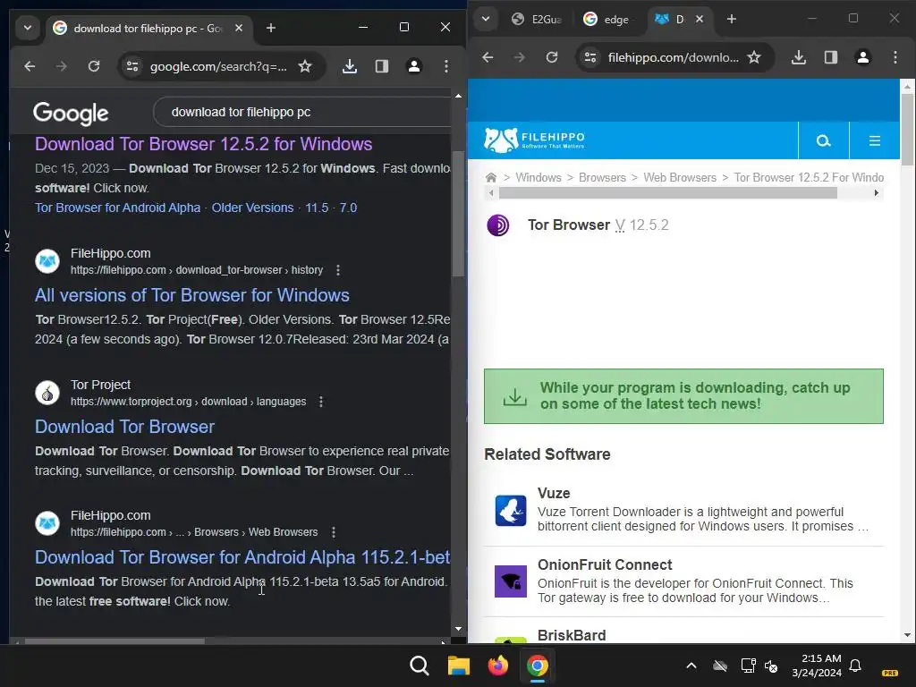Open tab search dropdown in FileHippo window
The width and height of the screenshot is (916, 687).
pyautogui.click(x=485, y=19)
